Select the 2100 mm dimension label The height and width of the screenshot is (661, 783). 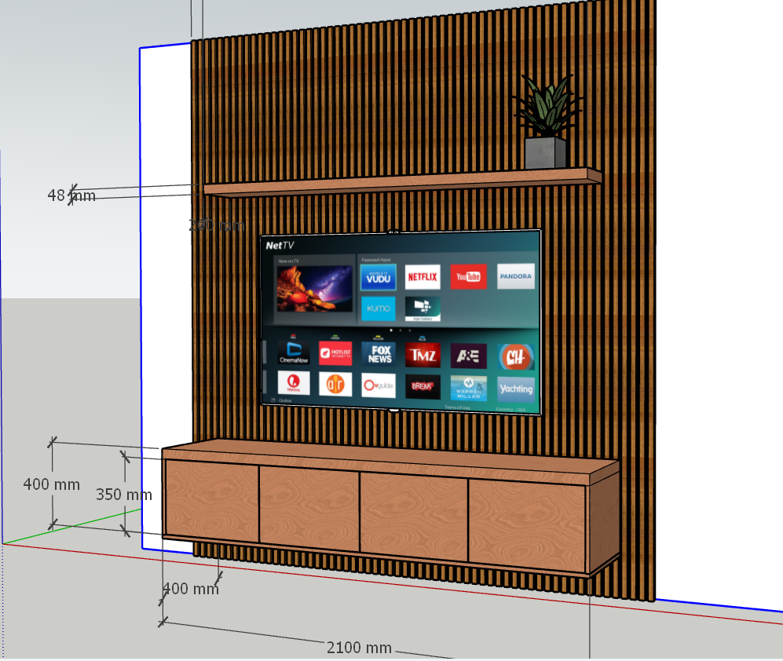tap(359, 648)
